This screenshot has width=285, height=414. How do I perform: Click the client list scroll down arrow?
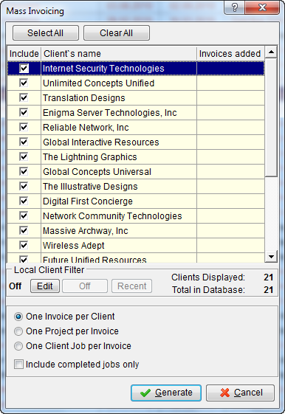tap(271, 256)
